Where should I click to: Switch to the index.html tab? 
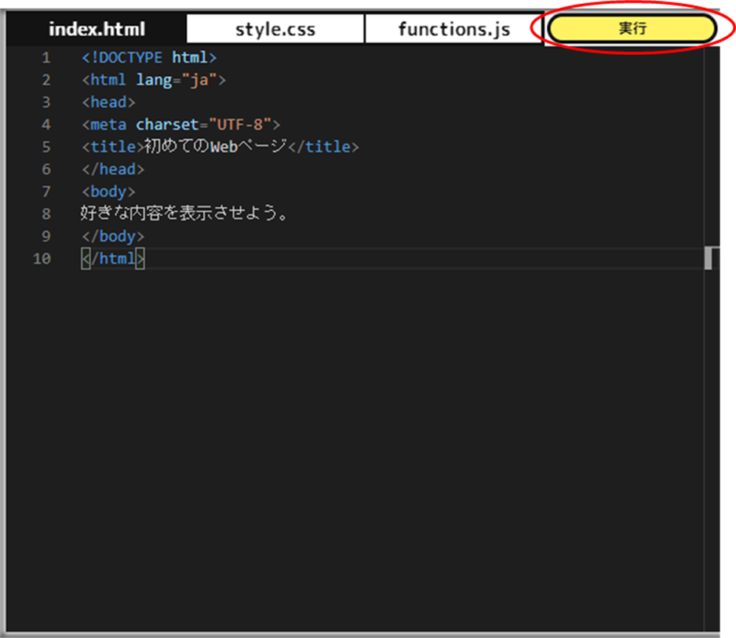(97, 29)
